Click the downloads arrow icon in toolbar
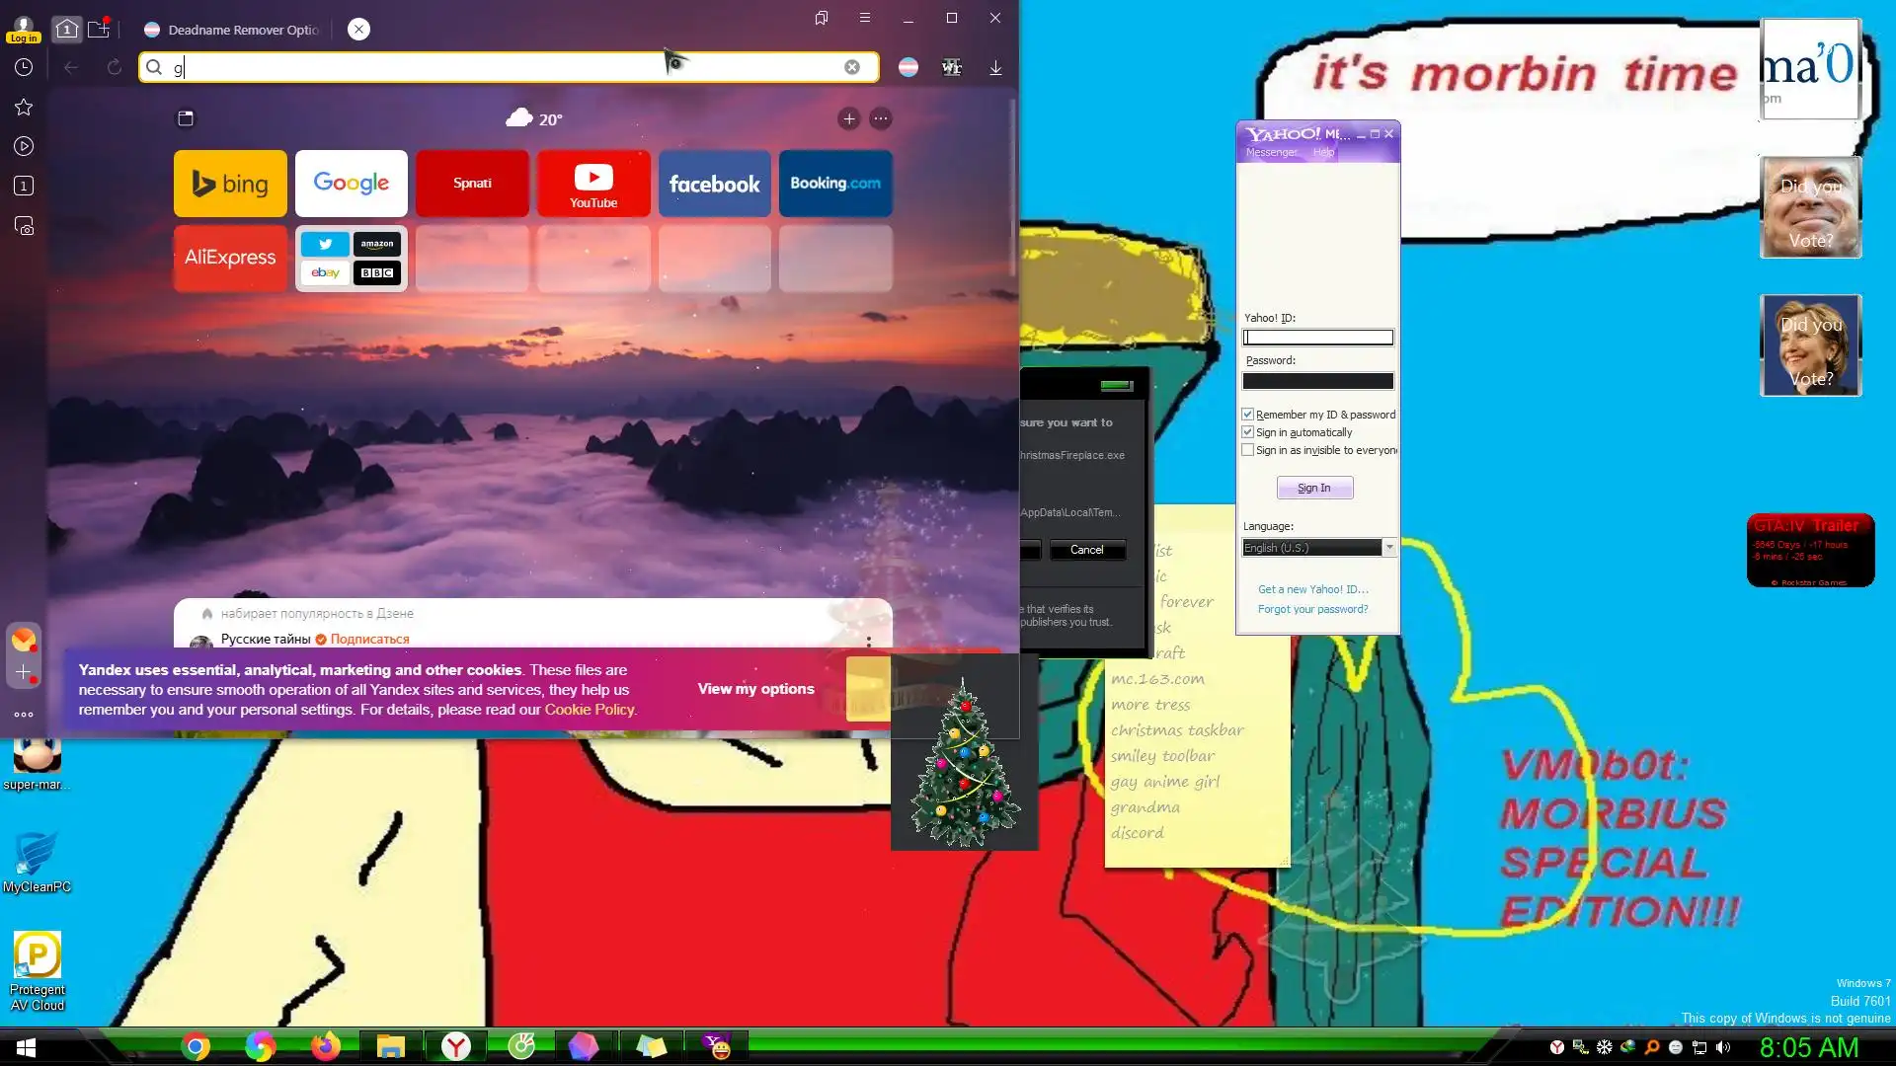1896x1066 pixels. click(995, 67)
